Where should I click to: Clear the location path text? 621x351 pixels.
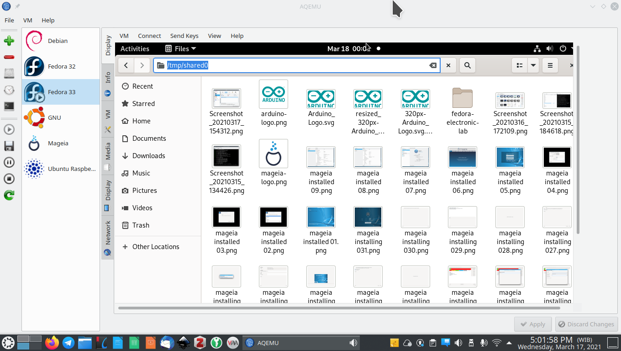433,65
